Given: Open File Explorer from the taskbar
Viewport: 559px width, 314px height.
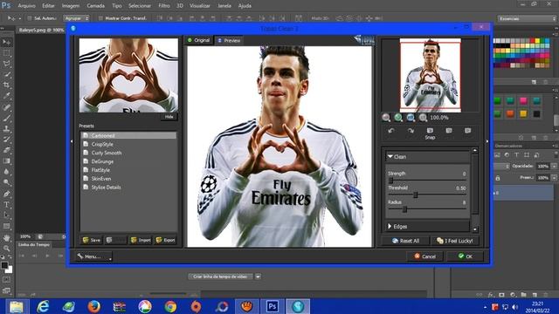Looking at the screenshot, I should pos(17,306).
